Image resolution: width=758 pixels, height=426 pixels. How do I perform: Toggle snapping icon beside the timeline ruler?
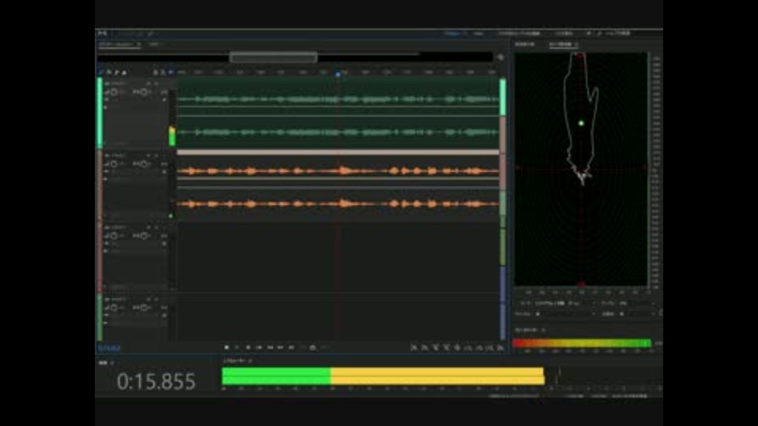[171, 72]
